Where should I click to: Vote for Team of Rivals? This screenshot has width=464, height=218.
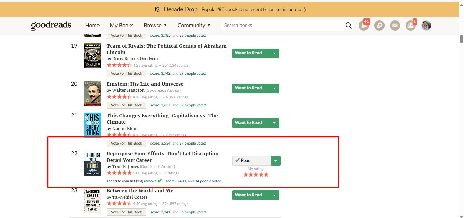pyautogui.click(x=126, y=73)
